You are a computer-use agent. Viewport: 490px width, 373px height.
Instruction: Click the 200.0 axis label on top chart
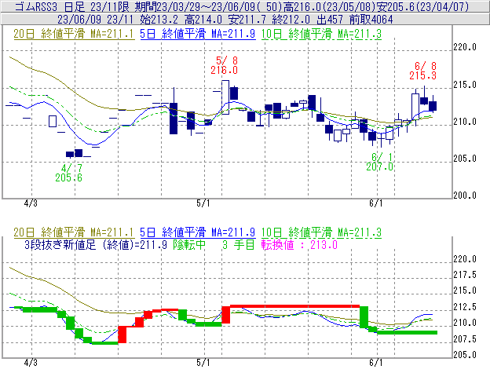click(x=465, y=196)
